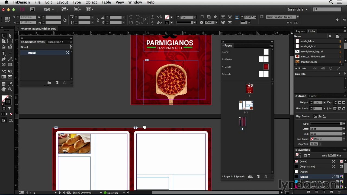Select the Line tool
Image resolution: width=347 pixels, height=195 pixels.
(x=10, y=54)
